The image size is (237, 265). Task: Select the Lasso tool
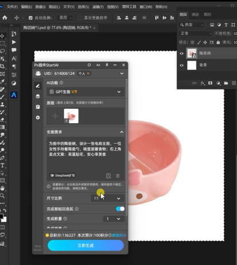[x=2, y=51]
